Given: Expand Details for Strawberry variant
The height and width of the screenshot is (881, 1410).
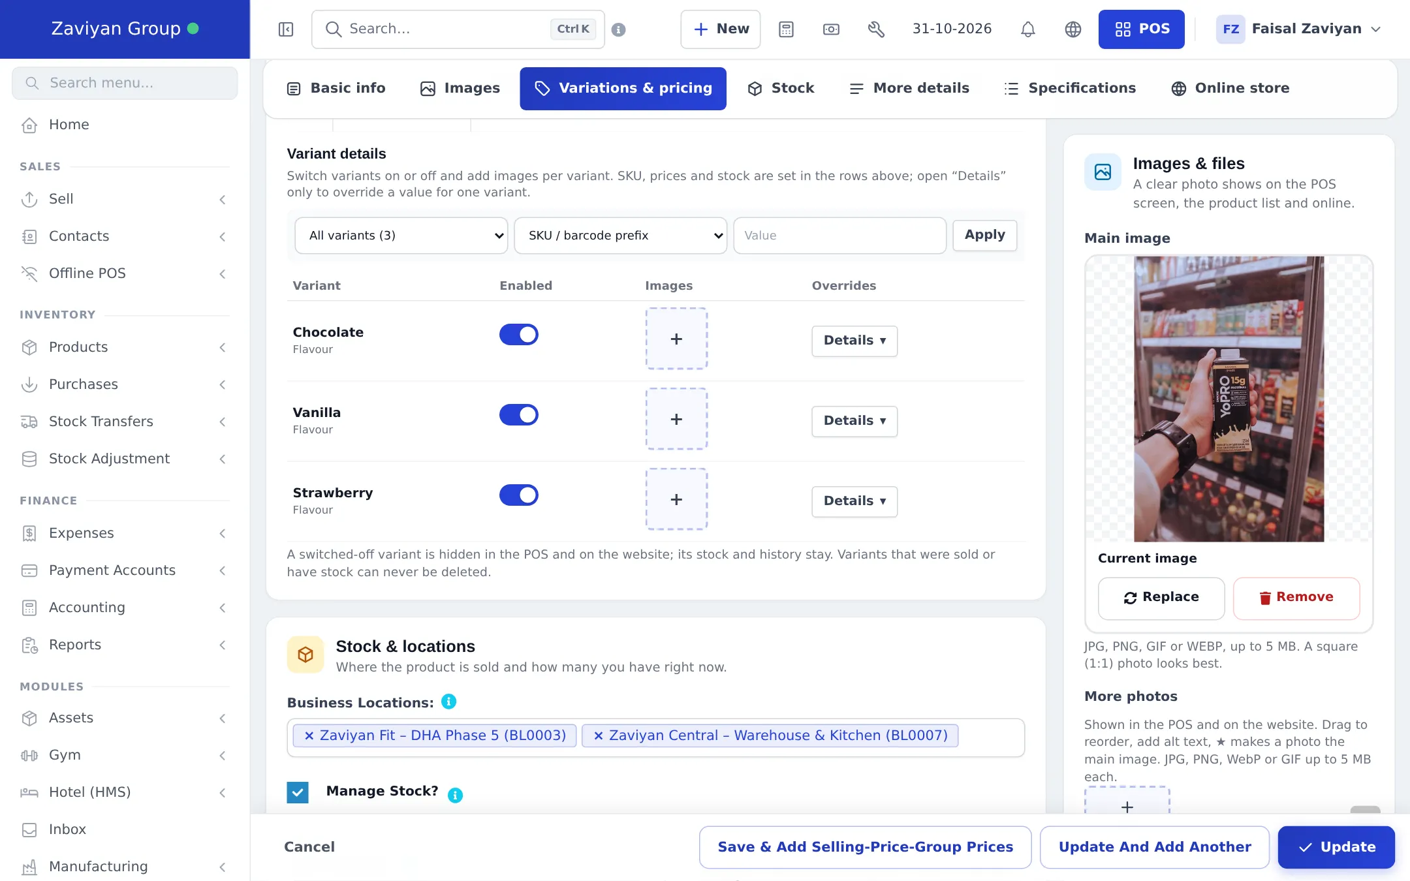Looking at the screenshot, I should tap(854, 501).
